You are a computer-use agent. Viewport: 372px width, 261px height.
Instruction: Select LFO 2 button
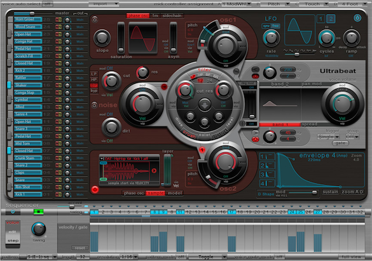coord(331,18)
